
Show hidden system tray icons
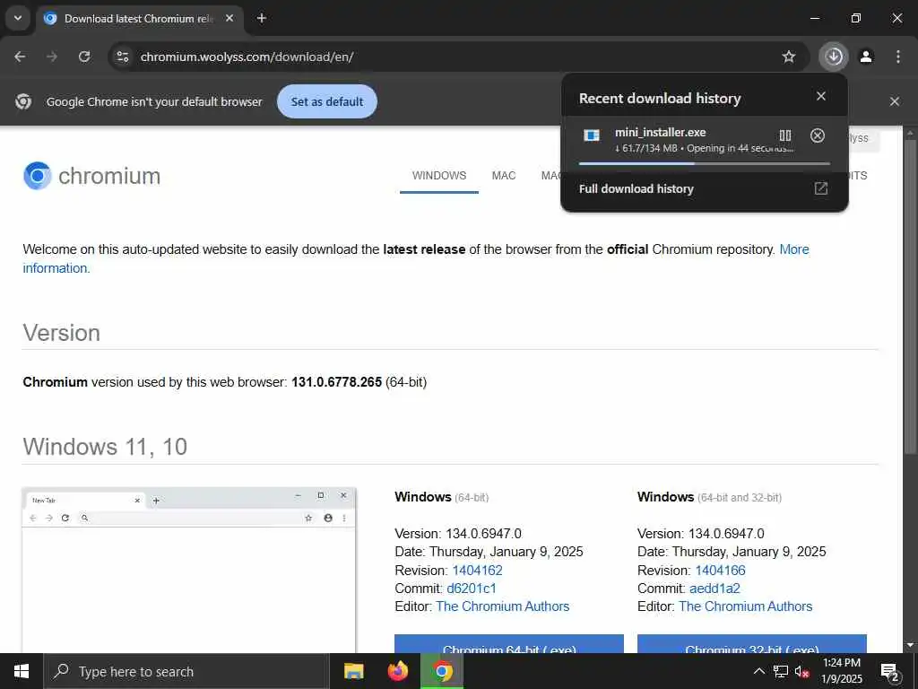pyautogui.click(x=758, y=671)
